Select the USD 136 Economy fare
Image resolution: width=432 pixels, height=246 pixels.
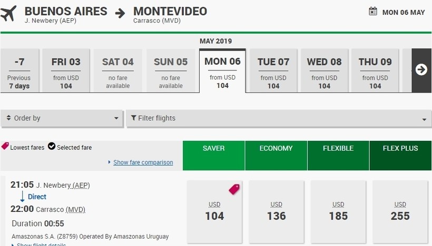[276, 211]
